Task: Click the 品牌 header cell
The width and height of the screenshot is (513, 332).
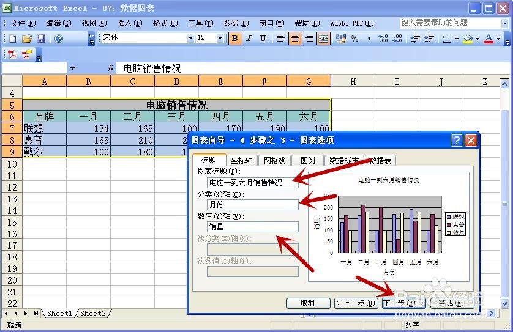Action: pos(45,116)
